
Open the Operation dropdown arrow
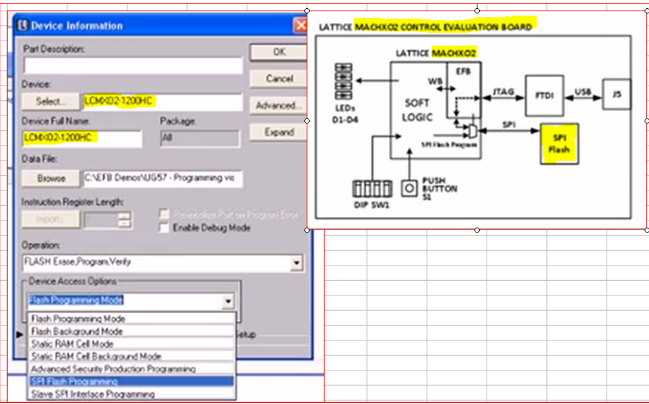(296, 263)
